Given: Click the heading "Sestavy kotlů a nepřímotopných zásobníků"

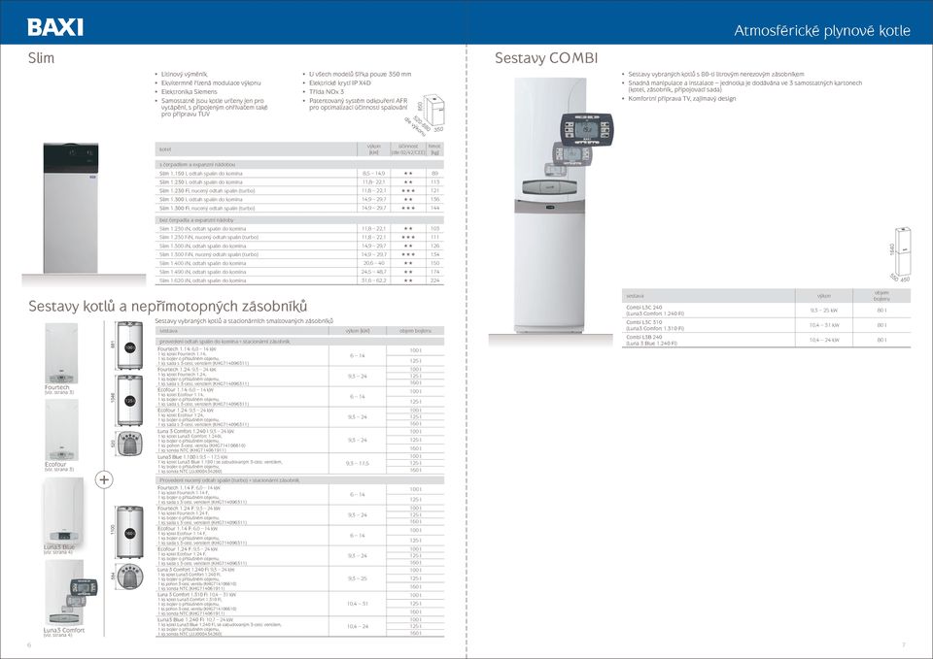Looking at the screenshot, I should pos(168,307).
